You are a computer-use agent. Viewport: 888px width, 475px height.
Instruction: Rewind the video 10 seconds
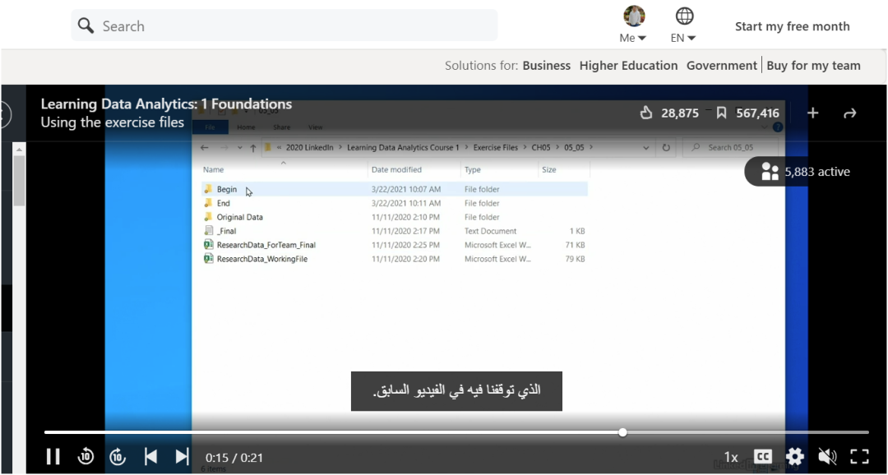coord(86,456)
